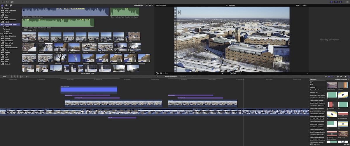Show the Libraries sidebar icon
Image resolution: width=350 pixels, height=146 pixels.
coord(2,6)
